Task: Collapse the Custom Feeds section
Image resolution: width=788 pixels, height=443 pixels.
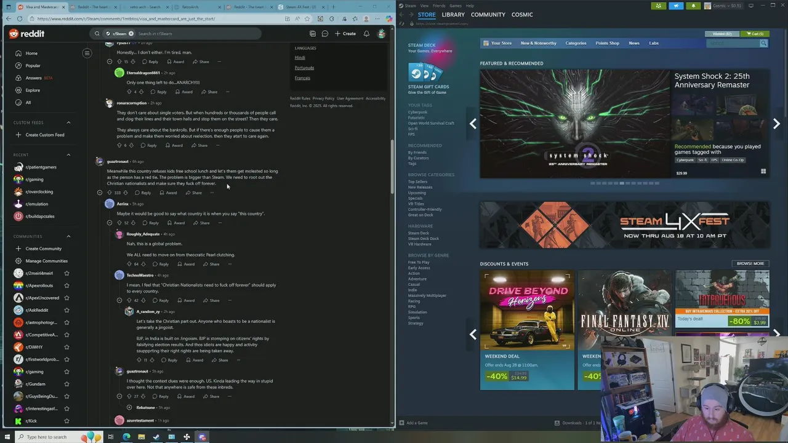Action: (68, 122)
